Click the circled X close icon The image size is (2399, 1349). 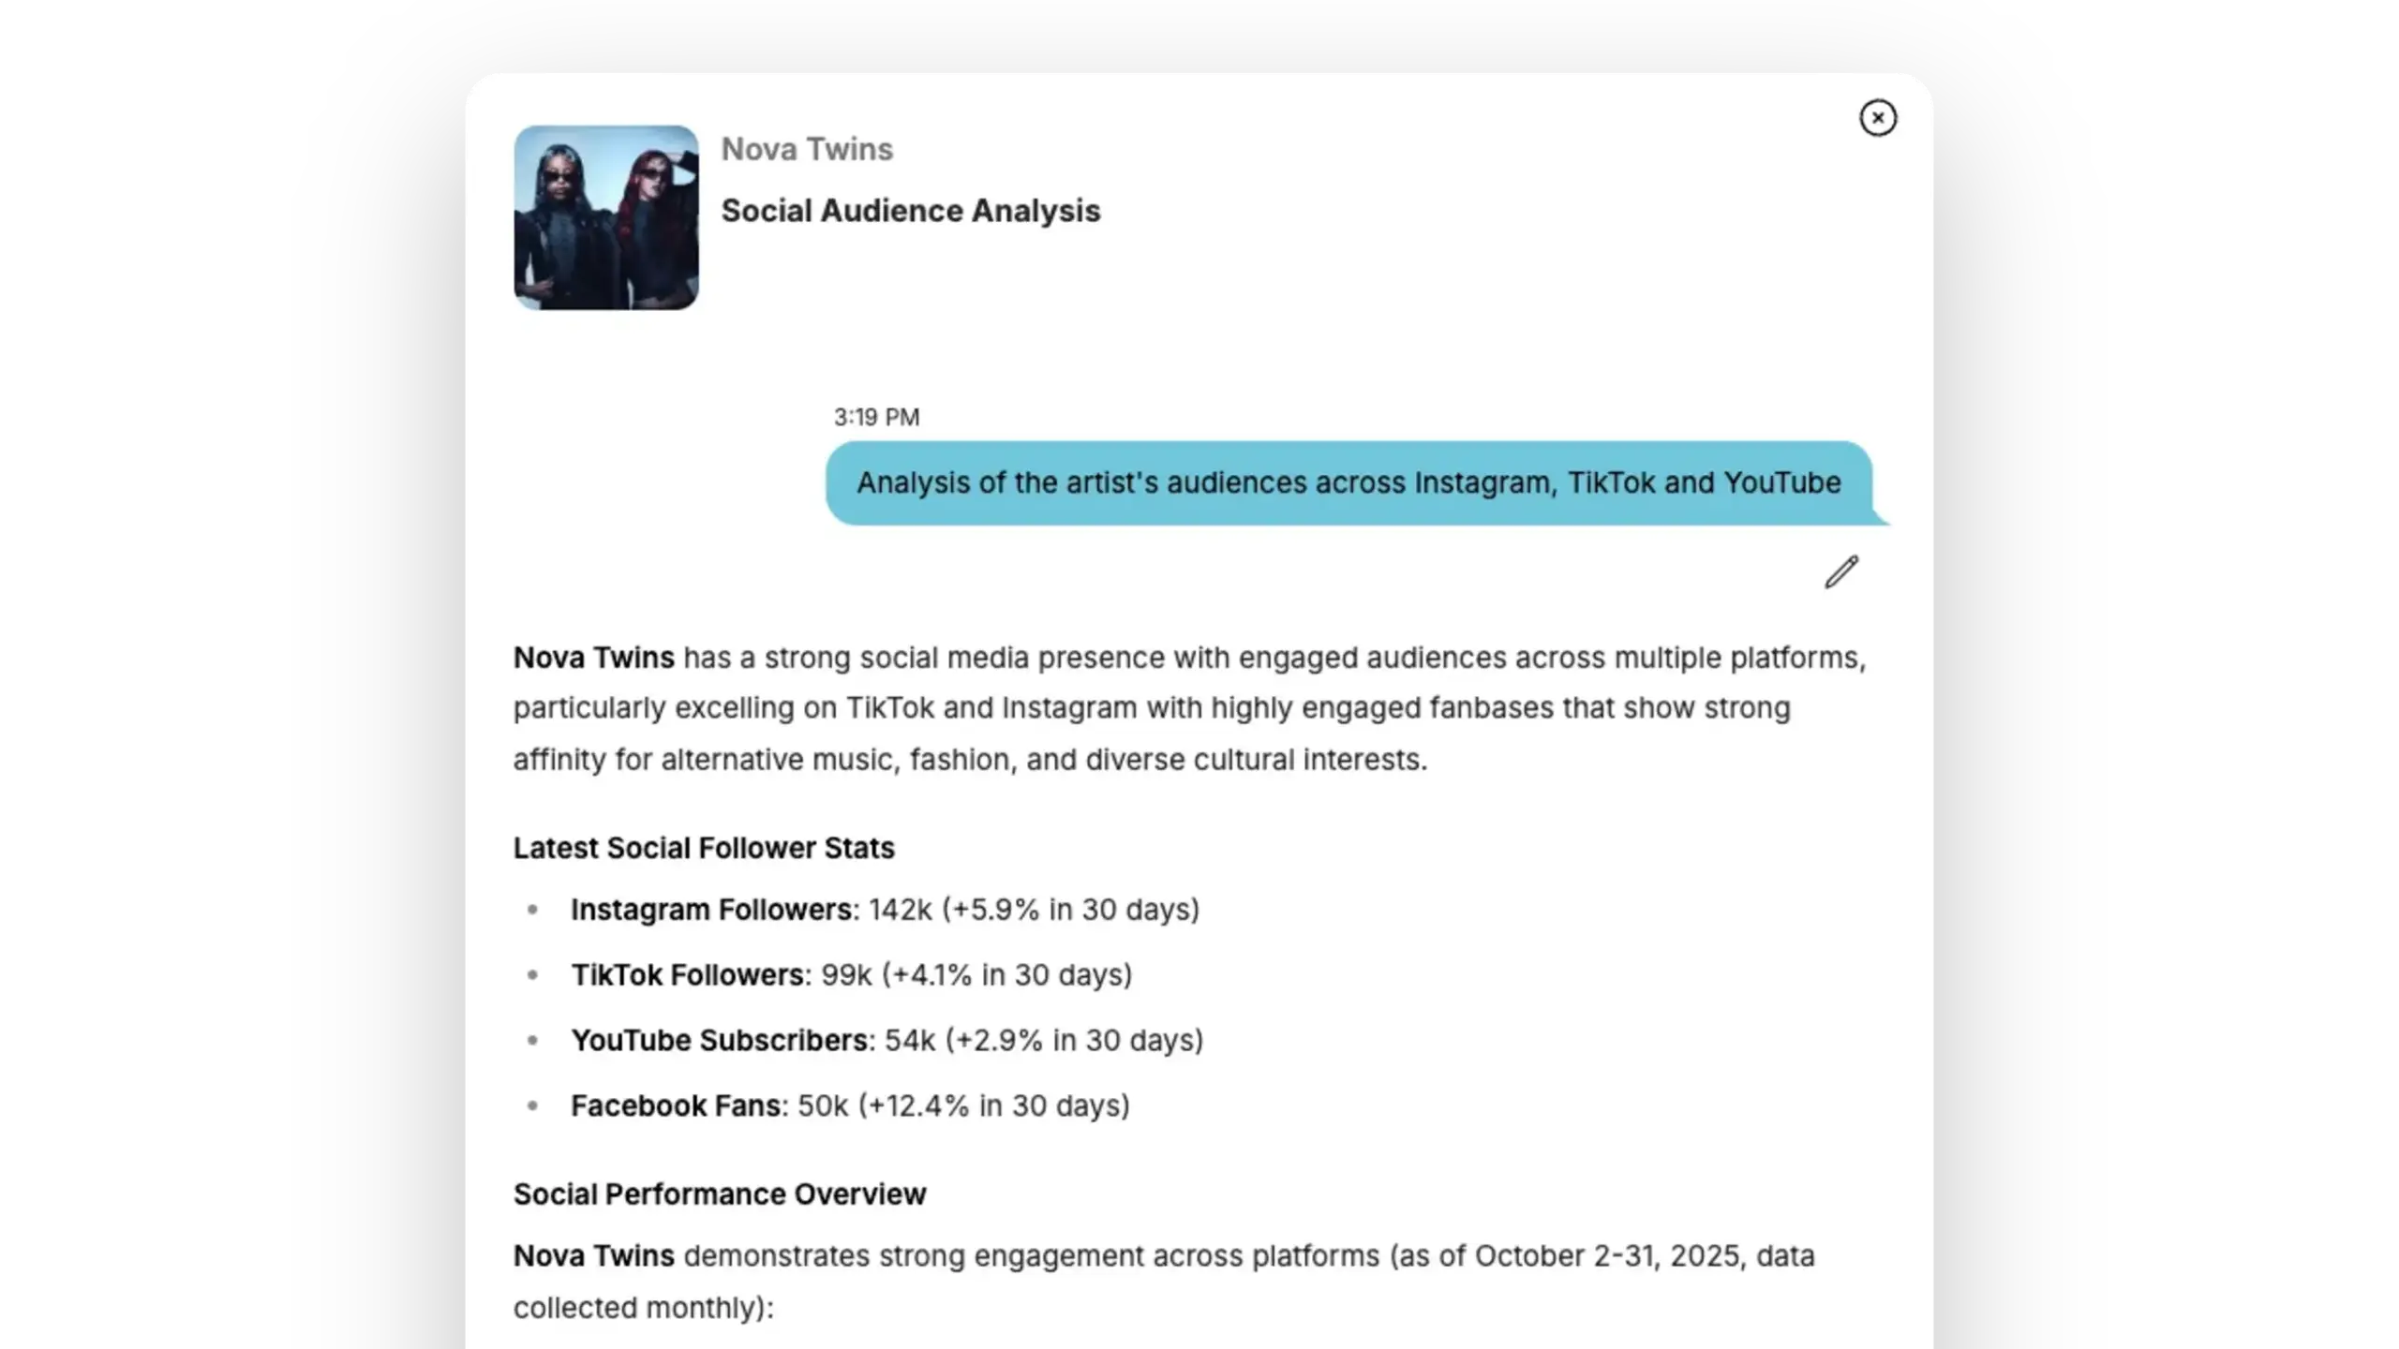(x=1878, y=117)
